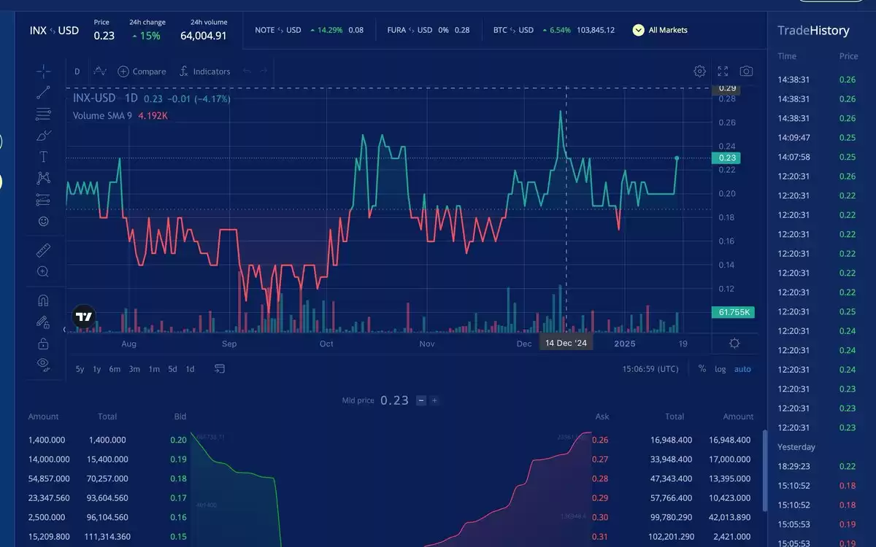This screenshot has height=547, width=876.
Task: Open the price scale settings gear below the axis
Action: [734, 344]
